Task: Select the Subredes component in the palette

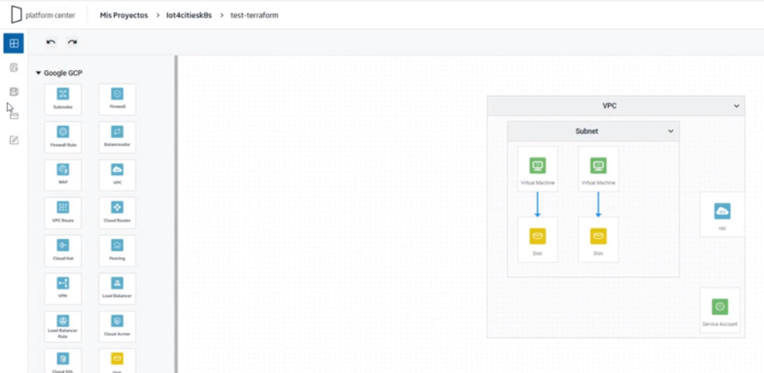Action: pos(63,99)
